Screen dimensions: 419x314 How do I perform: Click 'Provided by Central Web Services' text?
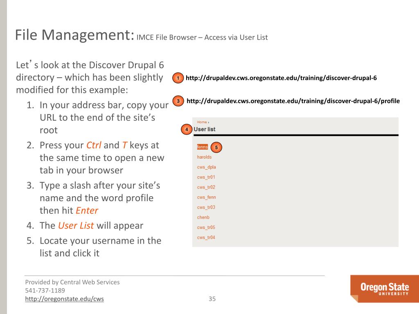72,282
